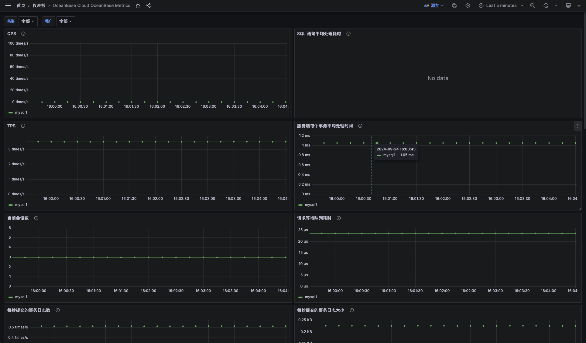Star this dashboard as favorite

point(138,5)
